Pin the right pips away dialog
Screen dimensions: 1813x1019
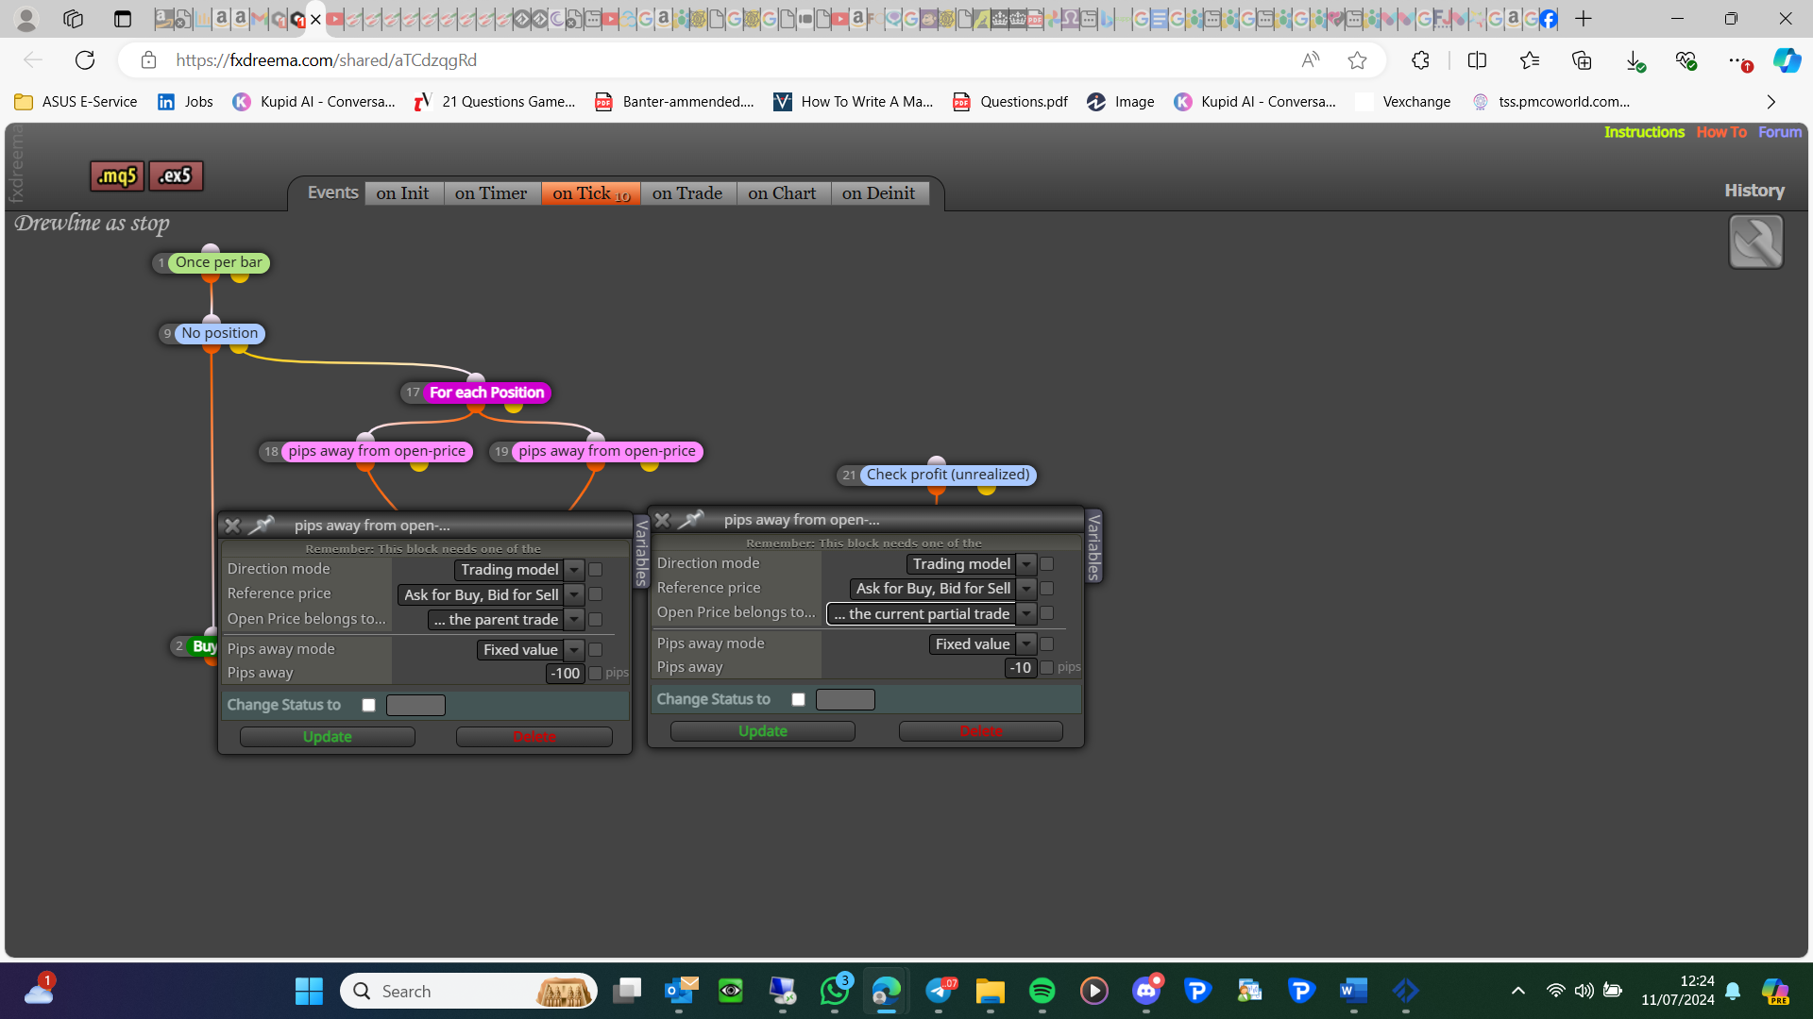(691, 519)
